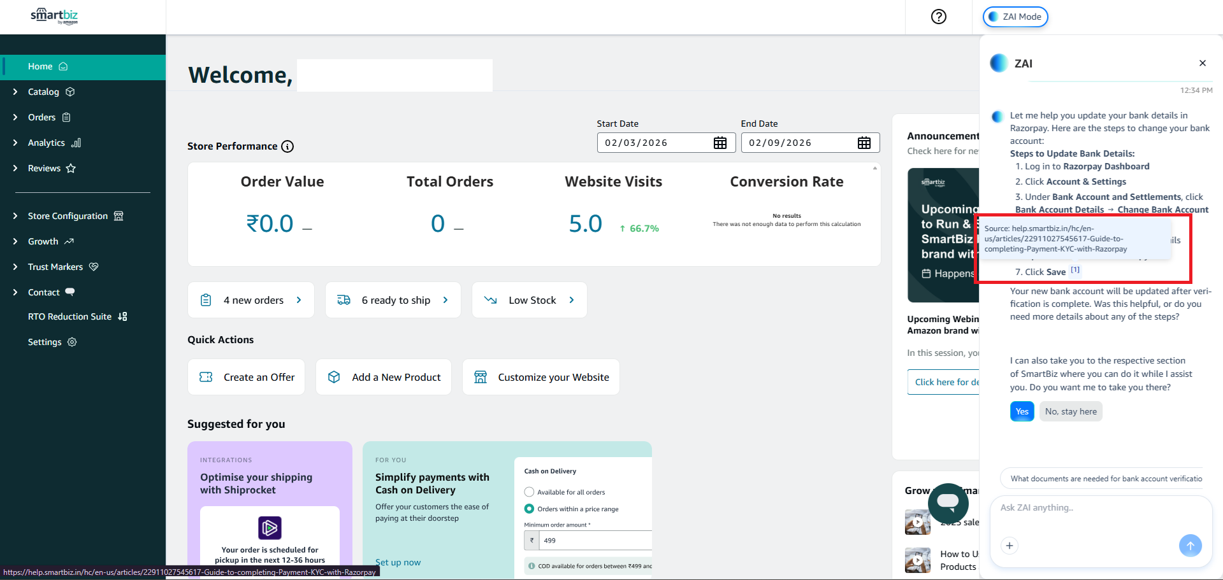
Task: Toggle ZAI Mode switch in header
Action: click(x=1015, y=17)
